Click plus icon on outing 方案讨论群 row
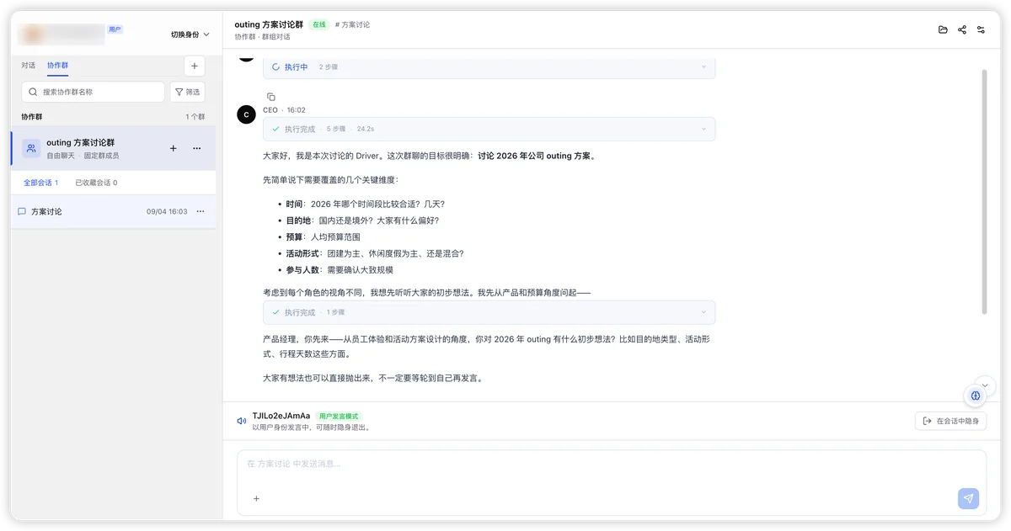This screenshot has width=1011, height=531. coord(174,148)
